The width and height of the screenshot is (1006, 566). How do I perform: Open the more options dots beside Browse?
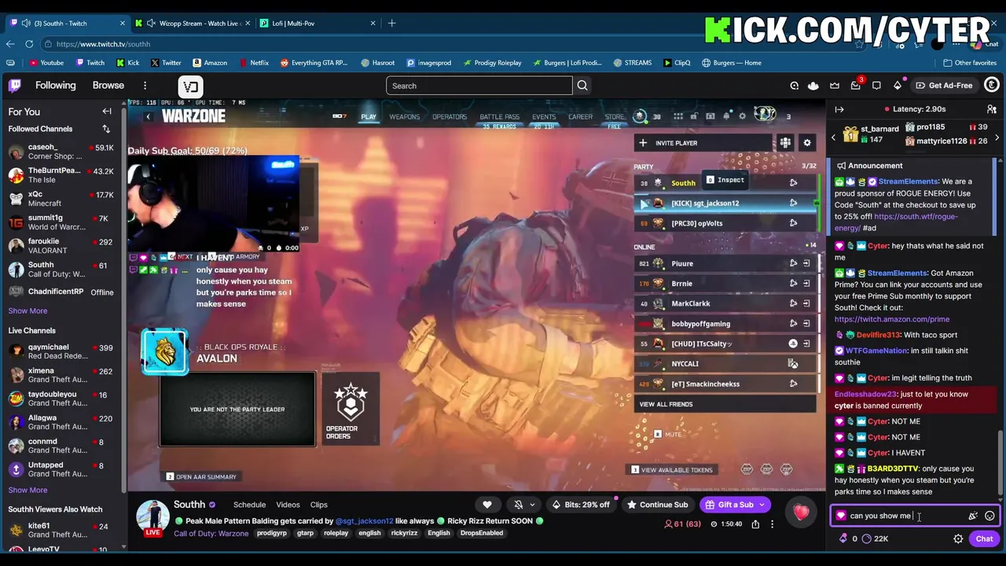click(145, 85)
